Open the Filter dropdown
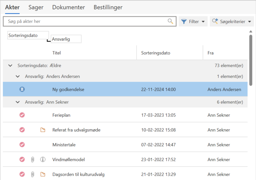Image resolution: width=256 pixels, height=180 pixels. 193,21
